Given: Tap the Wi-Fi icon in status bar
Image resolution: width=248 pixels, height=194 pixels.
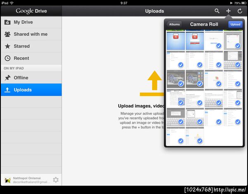Looking at the screenshot, I should pyautogui.click(x=12, y=3).
